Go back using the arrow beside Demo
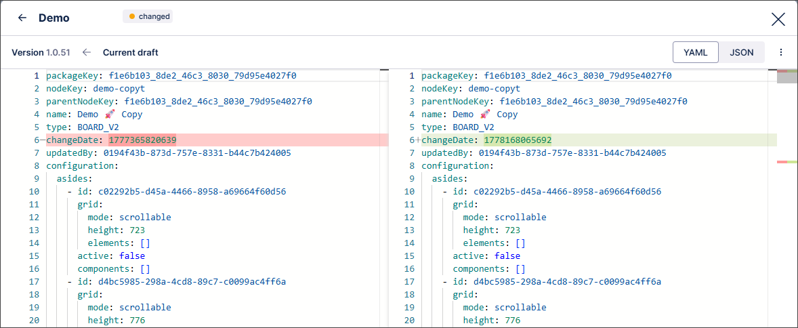 click(x=22, y=18)
